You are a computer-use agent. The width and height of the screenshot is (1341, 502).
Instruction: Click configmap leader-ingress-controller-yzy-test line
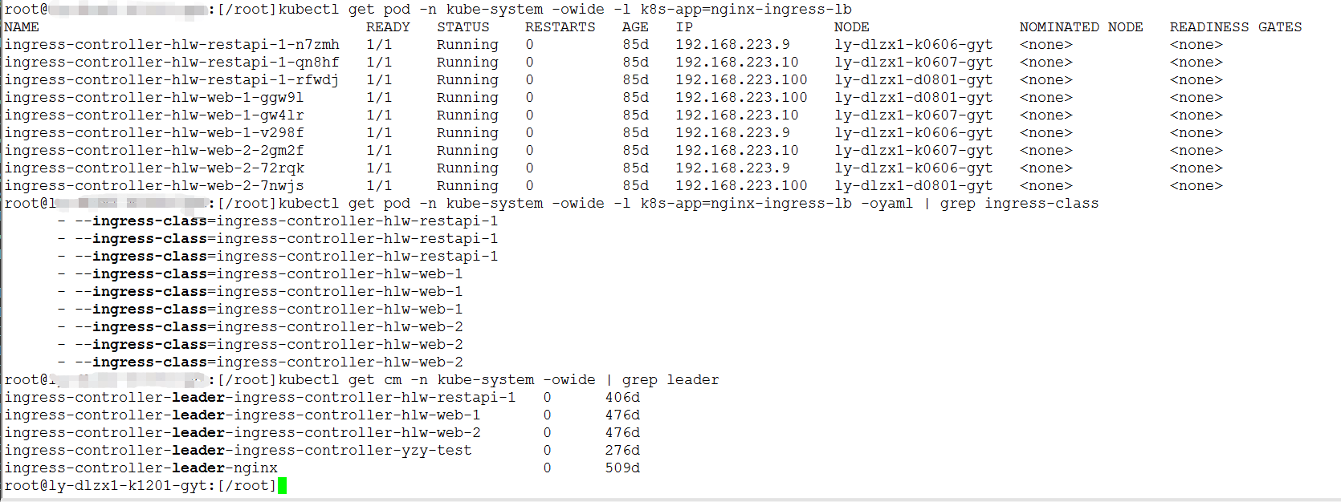238,451
